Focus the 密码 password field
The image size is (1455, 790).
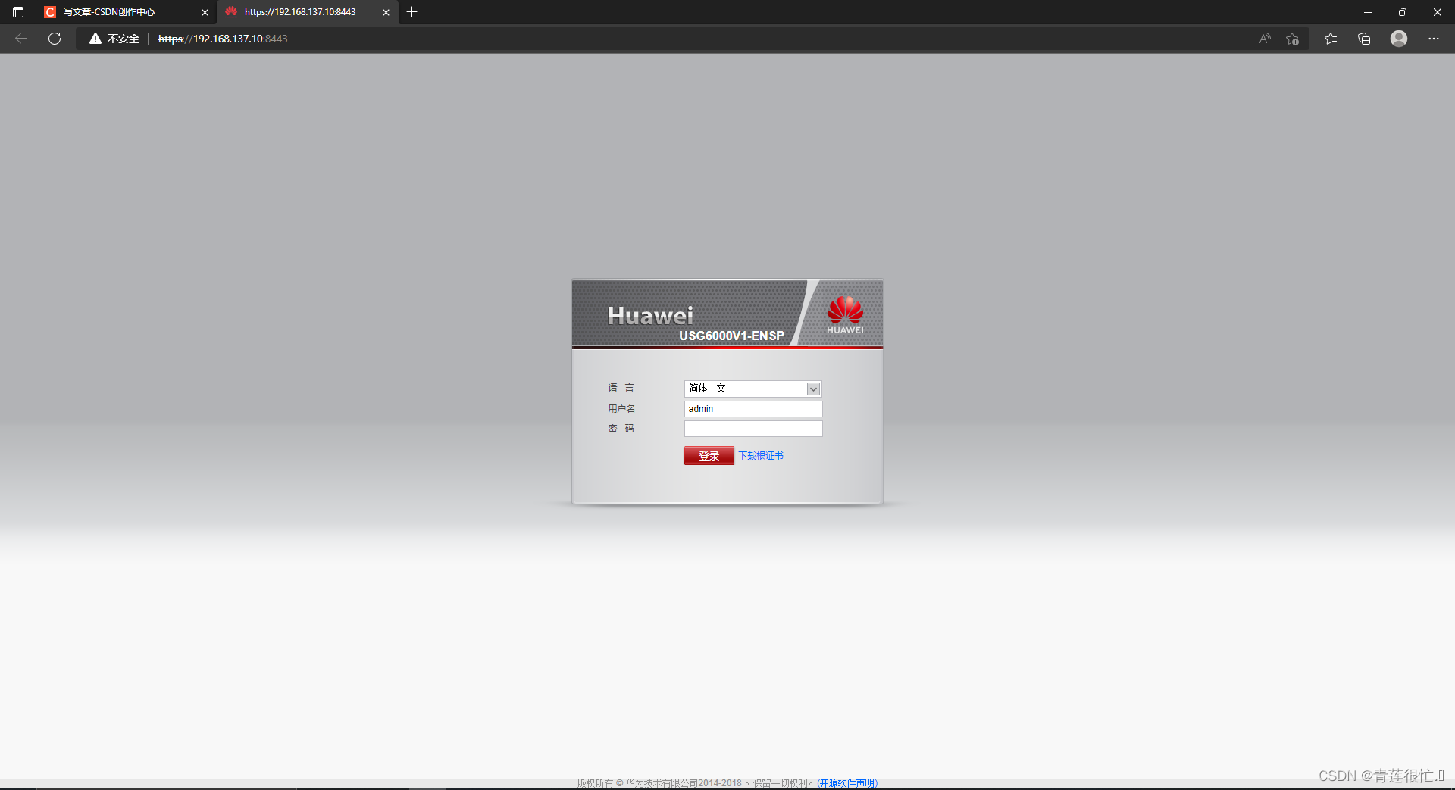tap(753, 429)
